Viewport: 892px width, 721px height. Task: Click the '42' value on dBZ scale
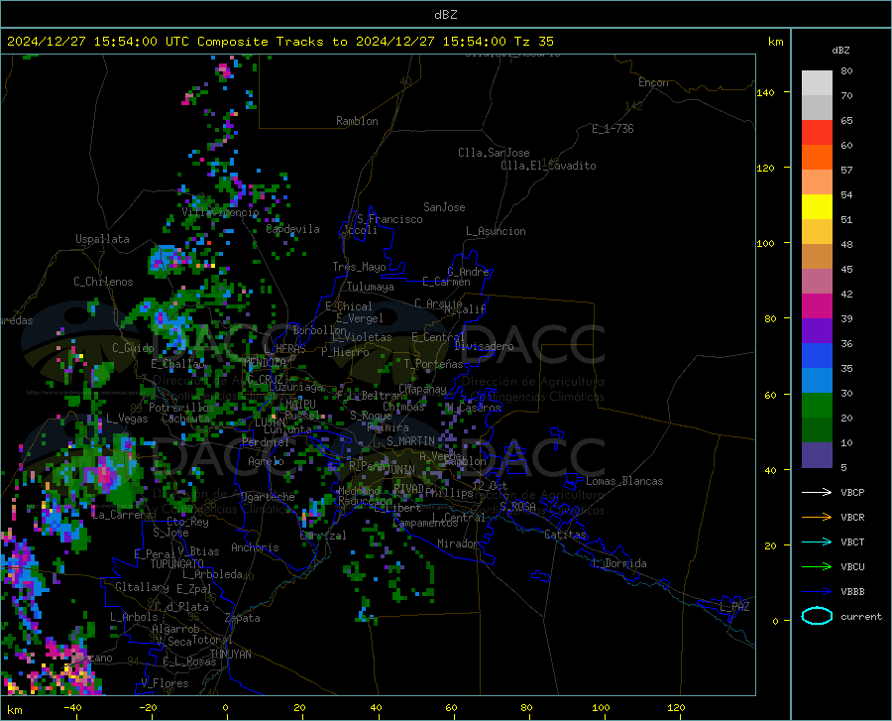[846, 295]
